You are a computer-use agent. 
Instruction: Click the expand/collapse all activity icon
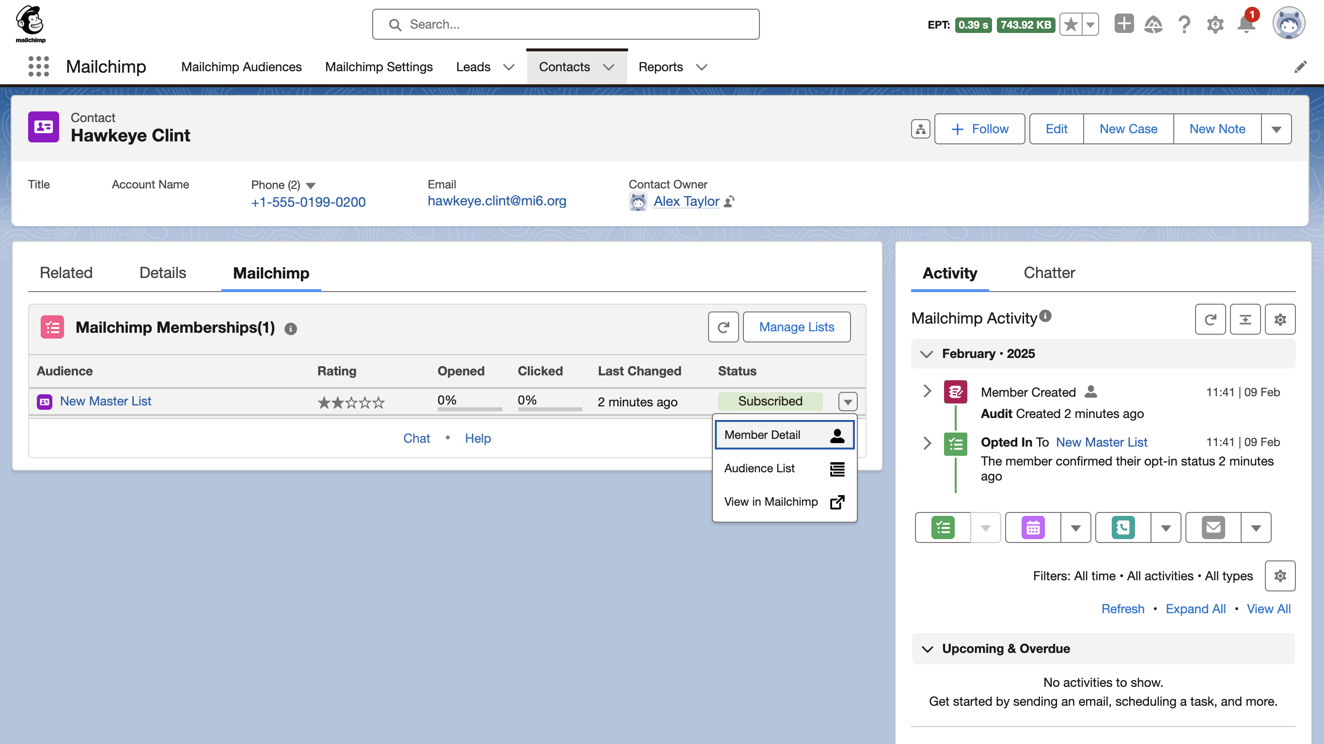point(1245,320)
